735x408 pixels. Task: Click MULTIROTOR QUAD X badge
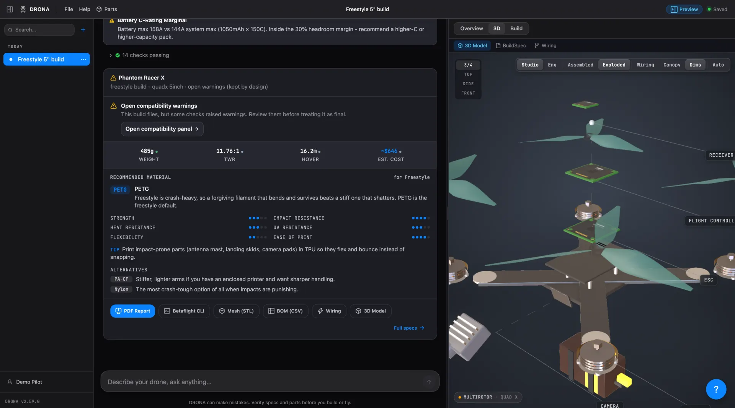pyautogui.click(x=488, y=397)
